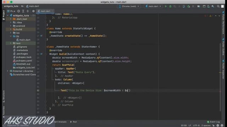Image resolution: width=227 pixels, height=127 pixels.
Task: Open the main.dart run configuration dropdown
Action: 153,6
